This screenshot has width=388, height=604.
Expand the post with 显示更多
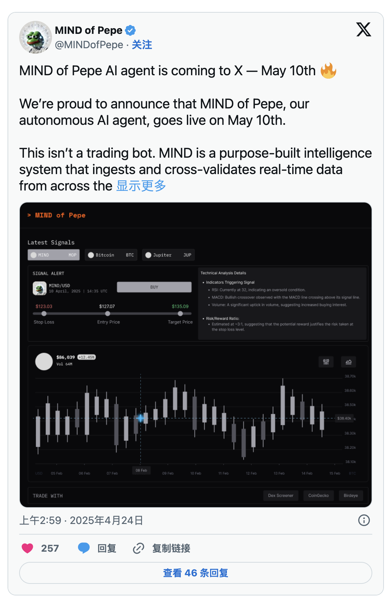point(141,186)
